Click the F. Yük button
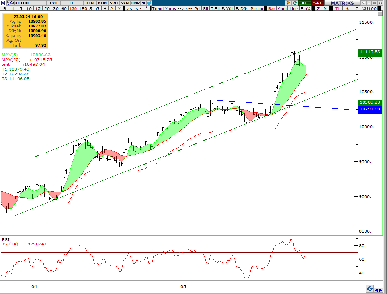Screen dimensions: 387x294 pos(228,8)
